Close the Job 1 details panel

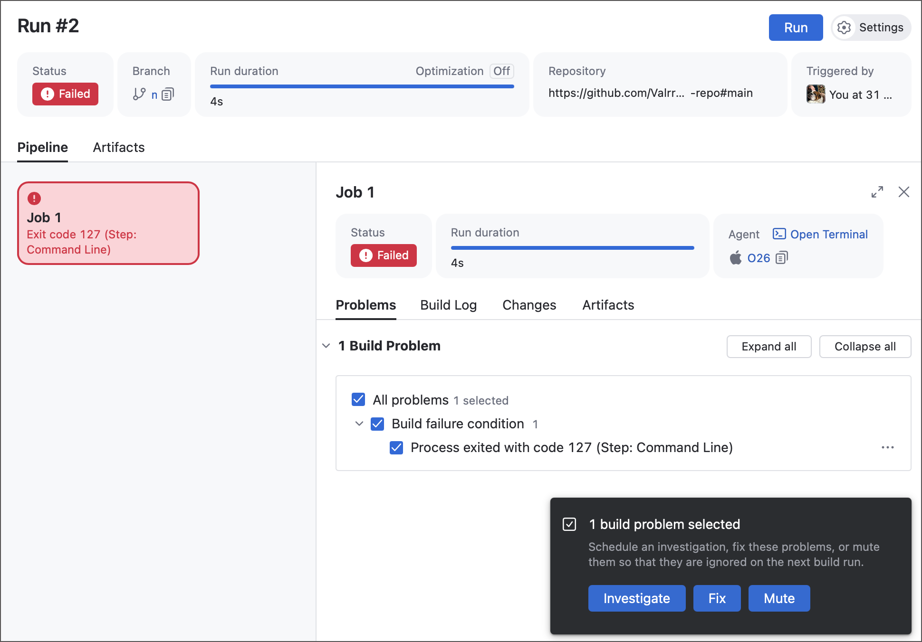(904, 192)
